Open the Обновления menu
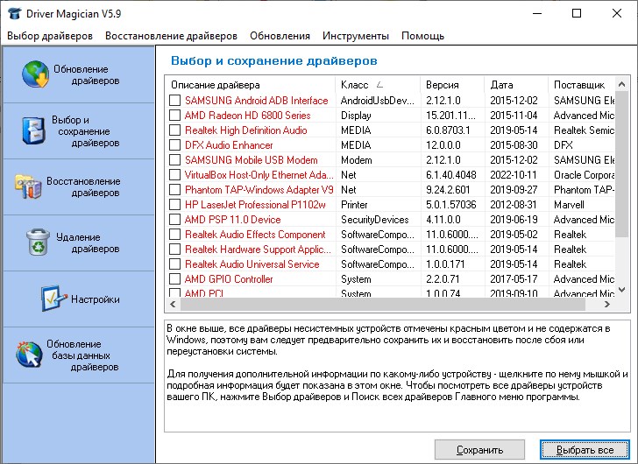Image resolution: width=638 pixels, height=464 pixels. point(280,36)
